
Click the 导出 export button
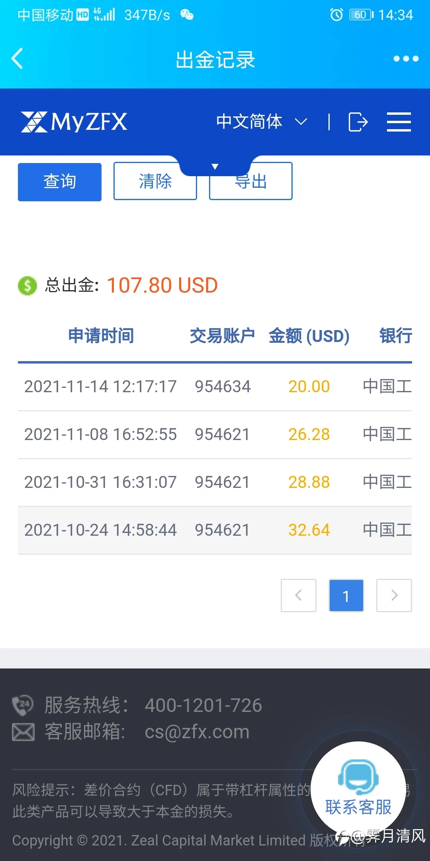coord(251,181)
